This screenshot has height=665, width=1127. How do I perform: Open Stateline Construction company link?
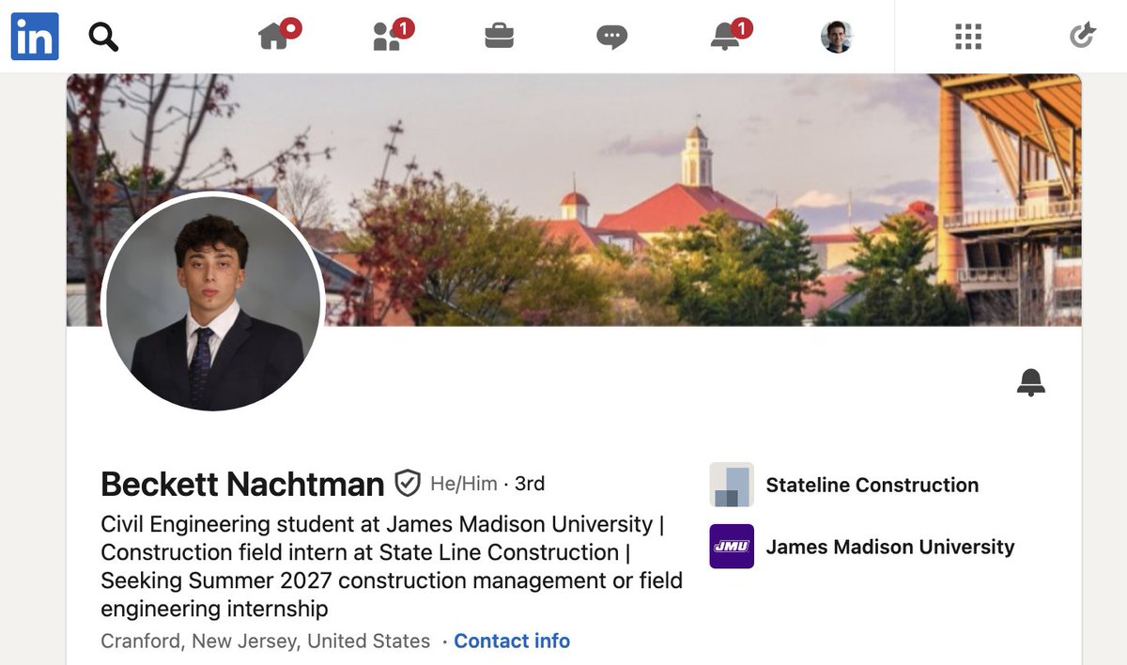tap(872, 485)
